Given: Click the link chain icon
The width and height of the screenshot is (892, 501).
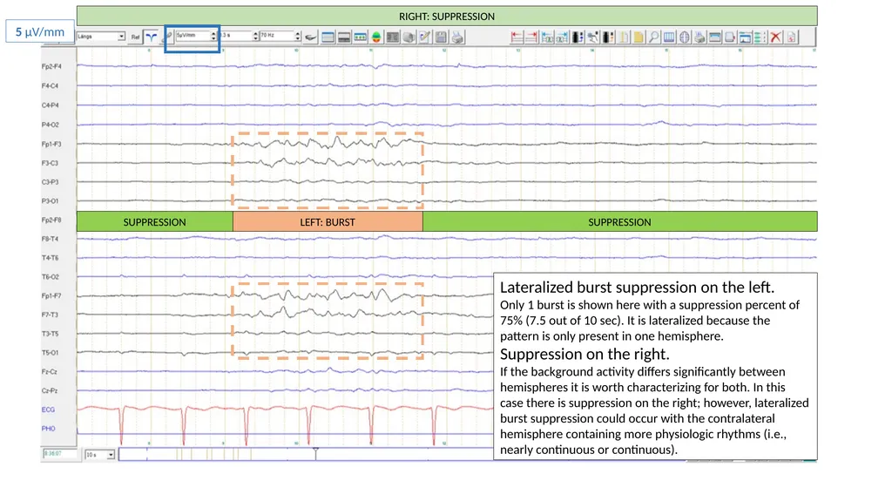Looking at the screenshot, I should point(167,37).
